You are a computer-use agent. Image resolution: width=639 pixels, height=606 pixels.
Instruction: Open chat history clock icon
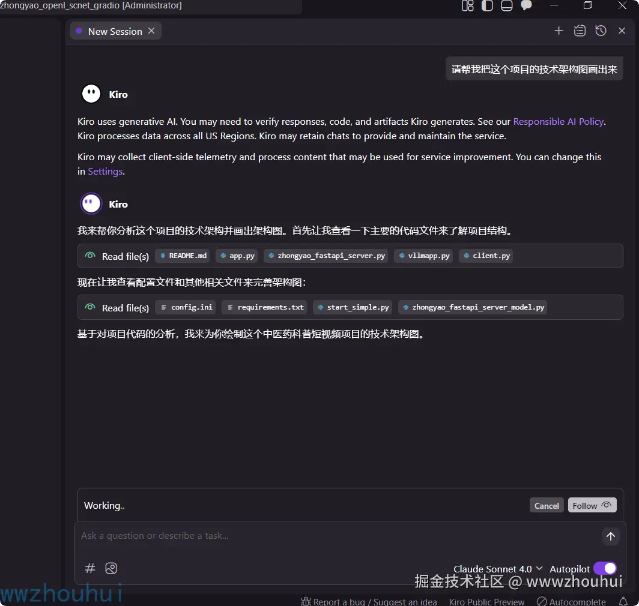[x=601, y=31]
